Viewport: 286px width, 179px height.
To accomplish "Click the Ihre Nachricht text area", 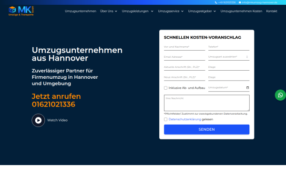I will 207,103.
